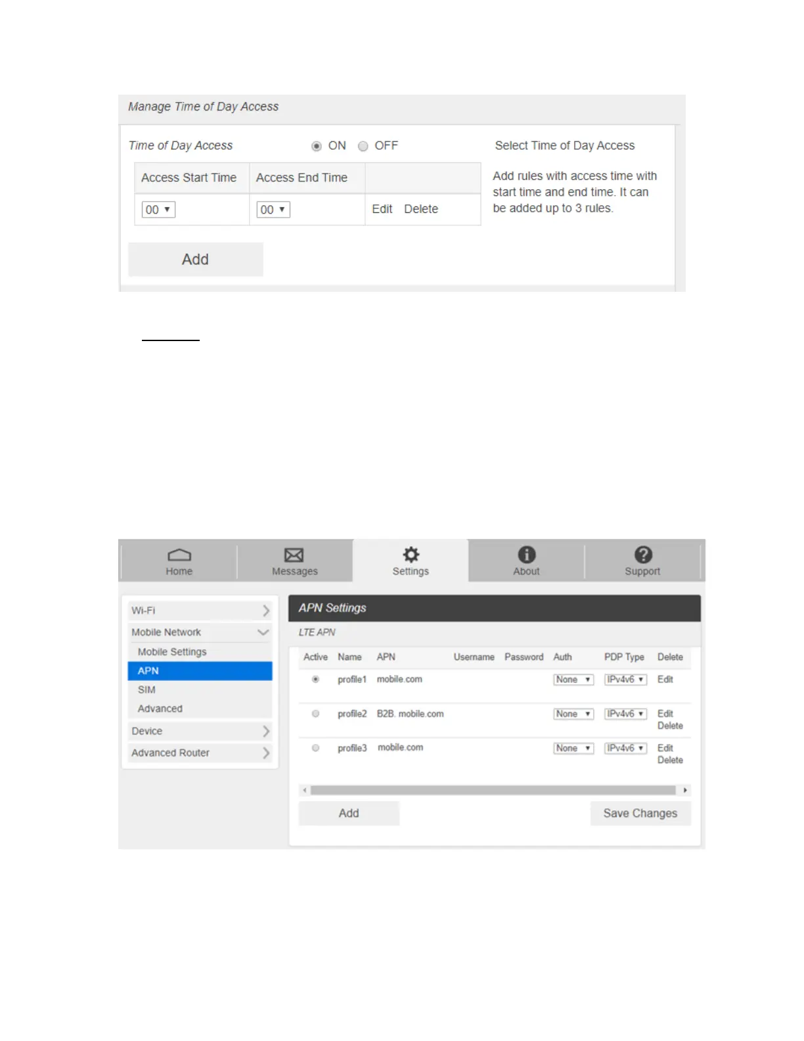Click the Home house icon
Viewport: 804px width, 1041px height.
[179, 555]
